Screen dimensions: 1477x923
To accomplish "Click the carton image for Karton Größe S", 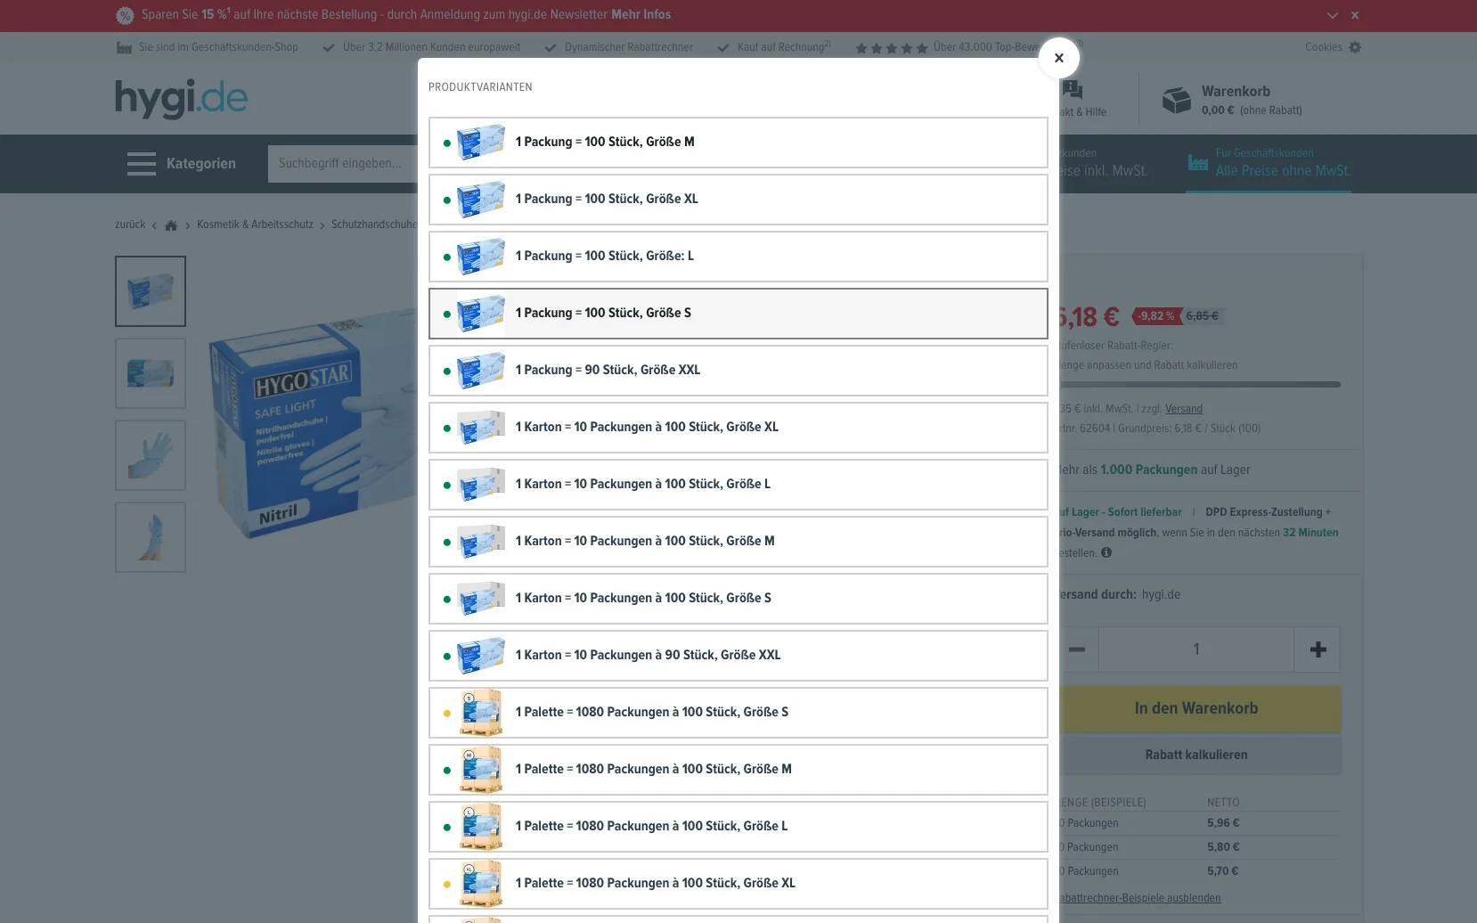I will point(481,599).
